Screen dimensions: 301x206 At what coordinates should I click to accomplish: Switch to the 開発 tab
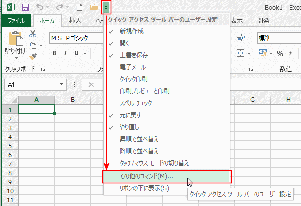pyautogui.click(x=263, y=20)
